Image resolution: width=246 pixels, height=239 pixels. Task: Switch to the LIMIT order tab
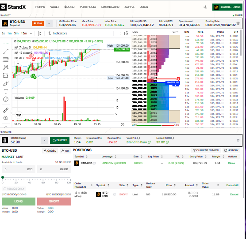20,157
